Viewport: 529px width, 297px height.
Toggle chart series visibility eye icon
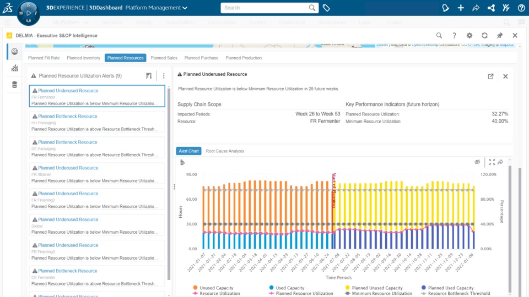pos(477,162)
